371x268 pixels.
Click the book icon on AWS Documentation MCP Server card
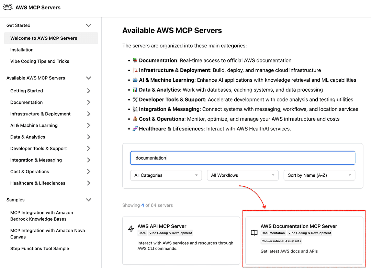pyautogui.click(x=254, y=233)
